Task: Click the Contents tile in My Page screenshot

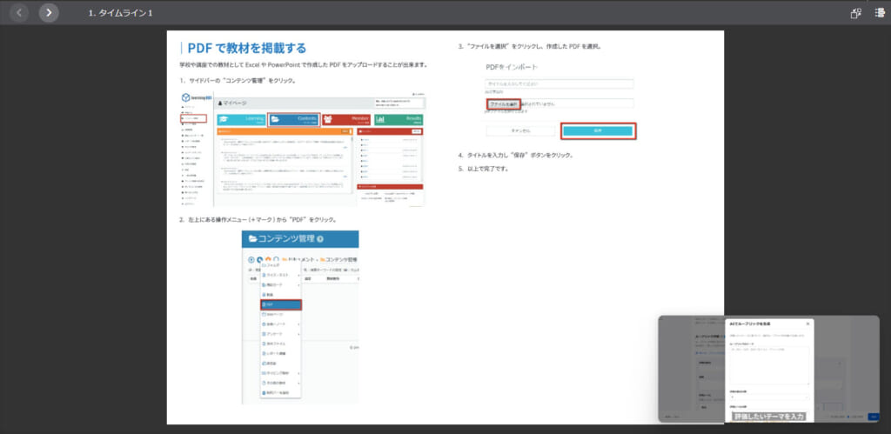Action: (293, 120)
